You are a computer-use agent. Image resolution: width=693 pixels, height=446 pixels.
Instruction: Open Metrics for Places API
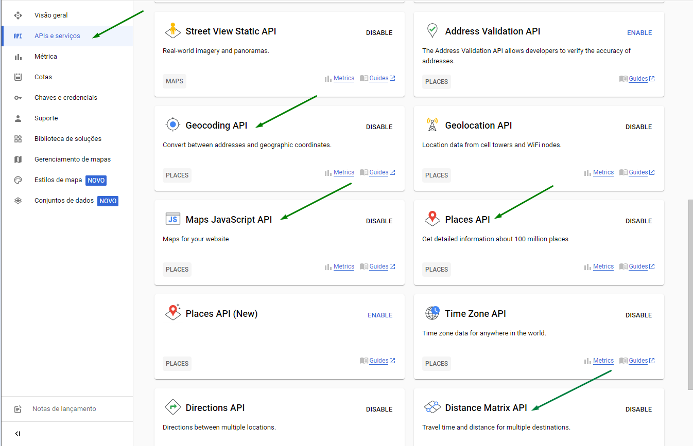point(603,266)
